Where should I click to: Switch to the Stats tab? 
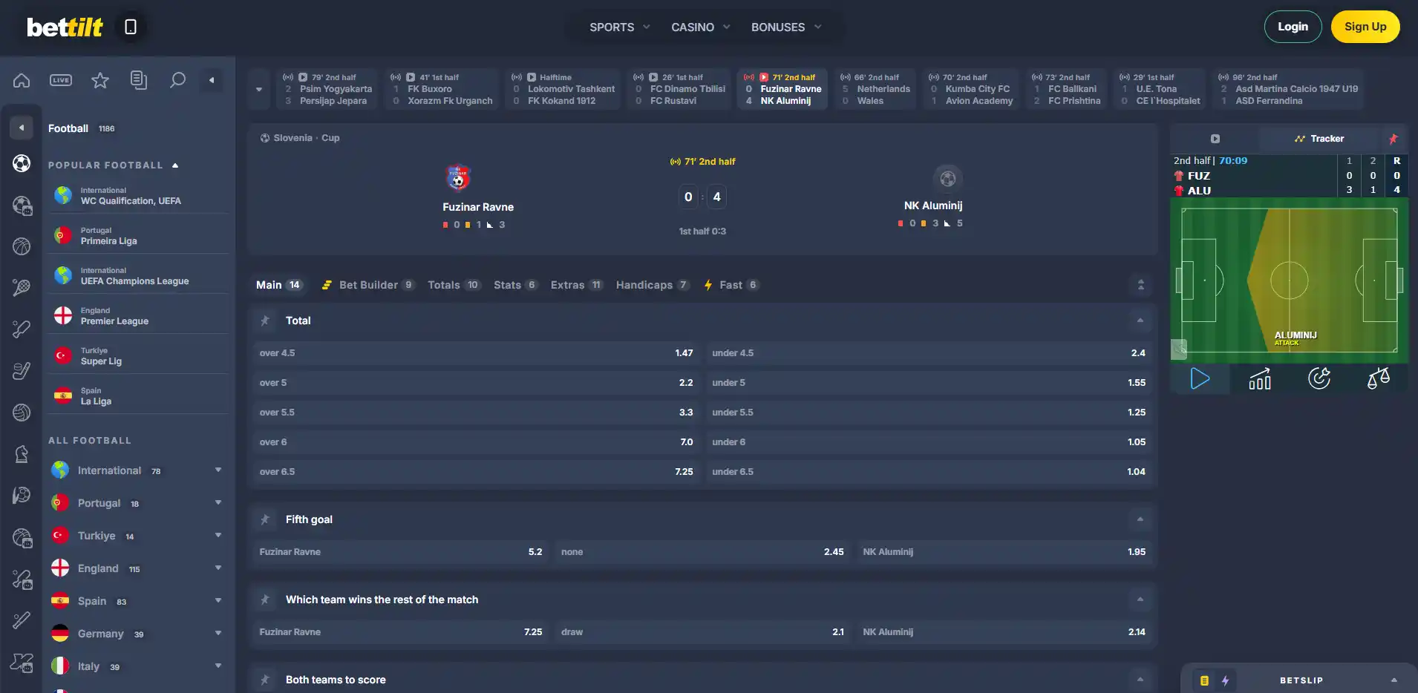(x=515, y=285)
